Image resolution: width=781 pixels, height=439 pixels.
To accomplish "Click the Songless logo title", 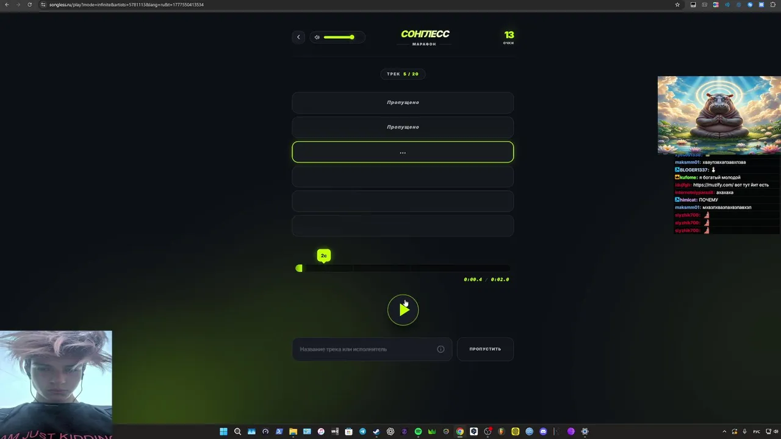I will click(x=425, y=34).
